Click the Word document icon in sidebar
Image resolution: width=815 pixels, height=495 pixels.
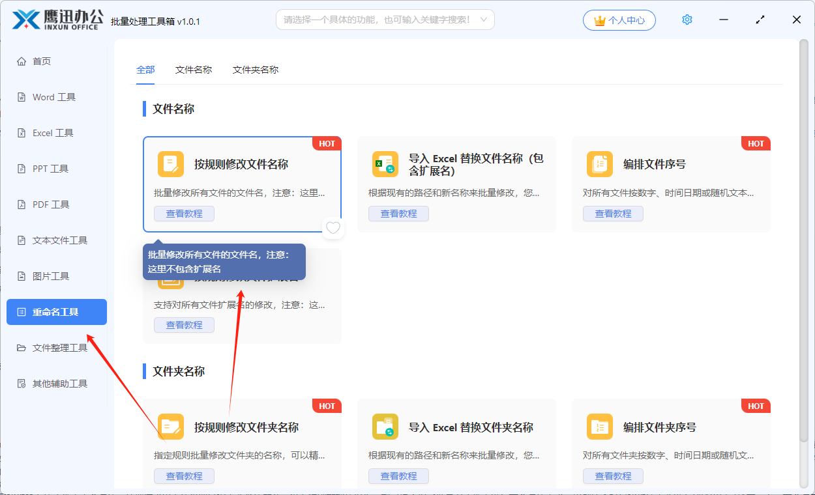(22, 97)
